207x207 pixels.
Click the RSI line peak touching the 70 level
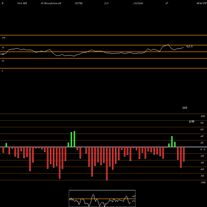[x=168, y=45]
